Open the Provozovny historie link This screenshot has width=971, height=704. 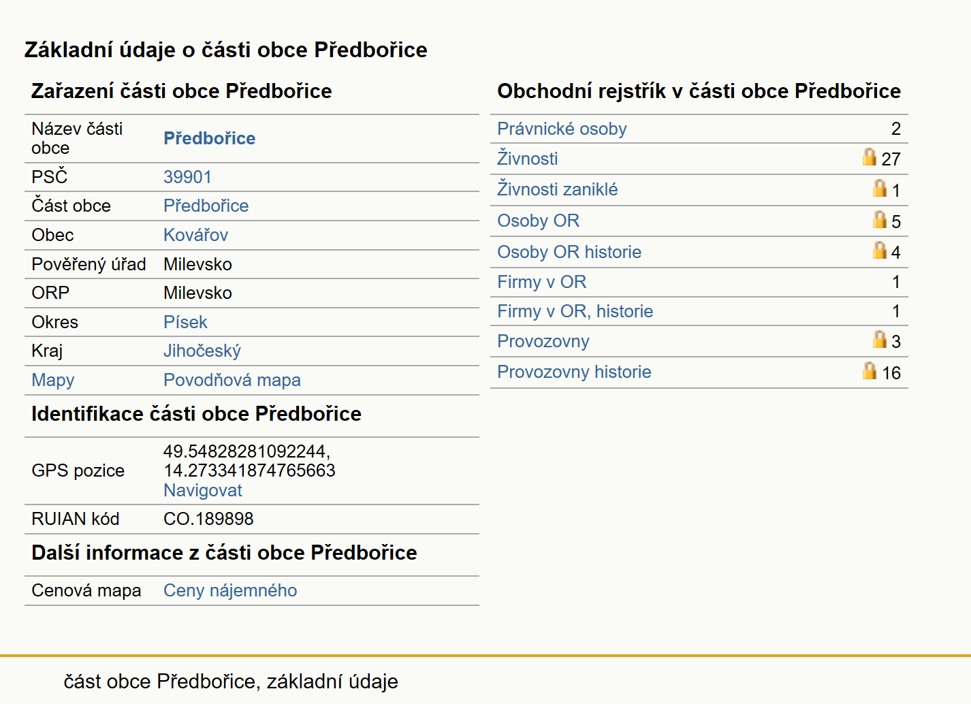[x=574, y=372]
